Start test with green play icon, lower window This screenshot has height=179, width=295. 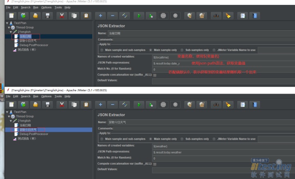coord(139,105)
